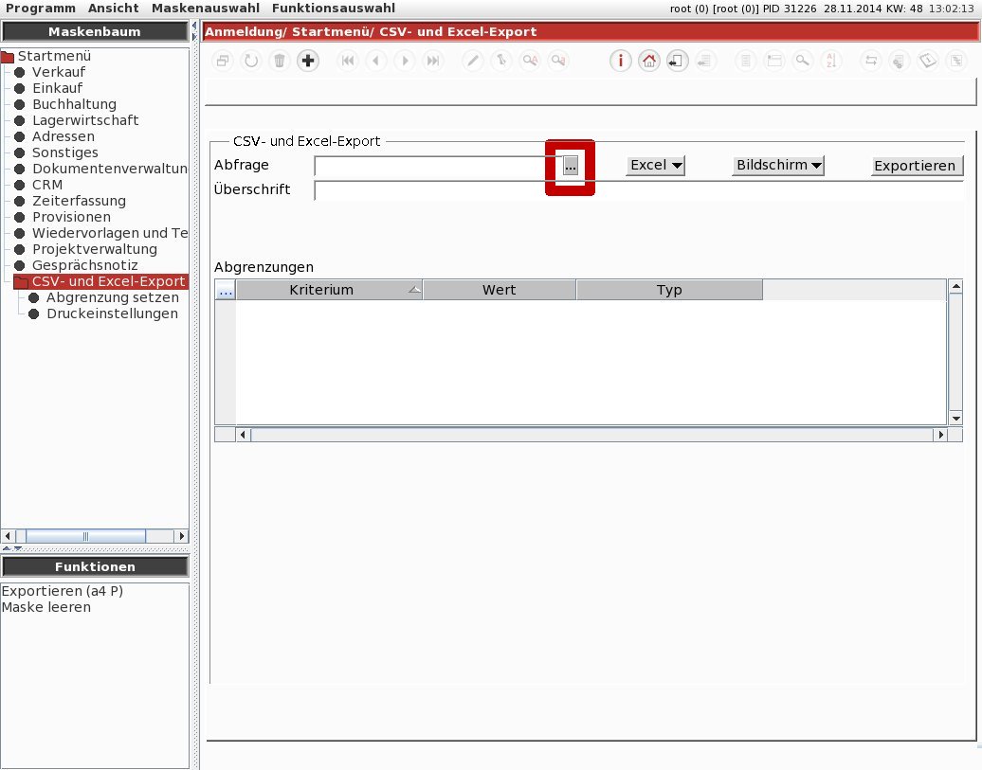Viewport: 982px width, 770px height.
Task: Select Buchhaltung in the tree
Action: pos(74,104)
